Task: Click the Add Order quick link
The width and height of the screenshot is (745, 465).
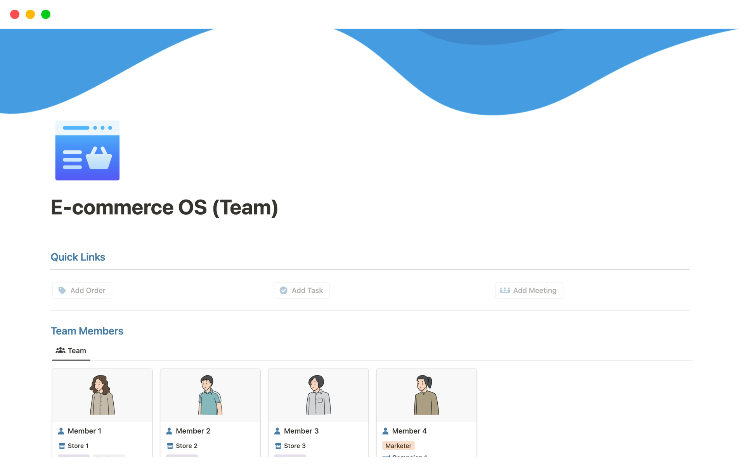Action: (82, 290)
